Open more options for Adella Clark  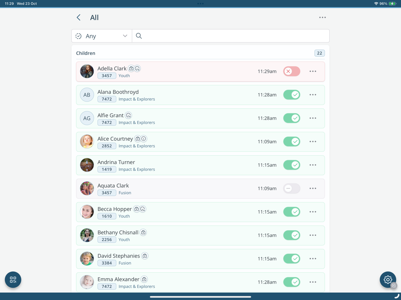313,72
